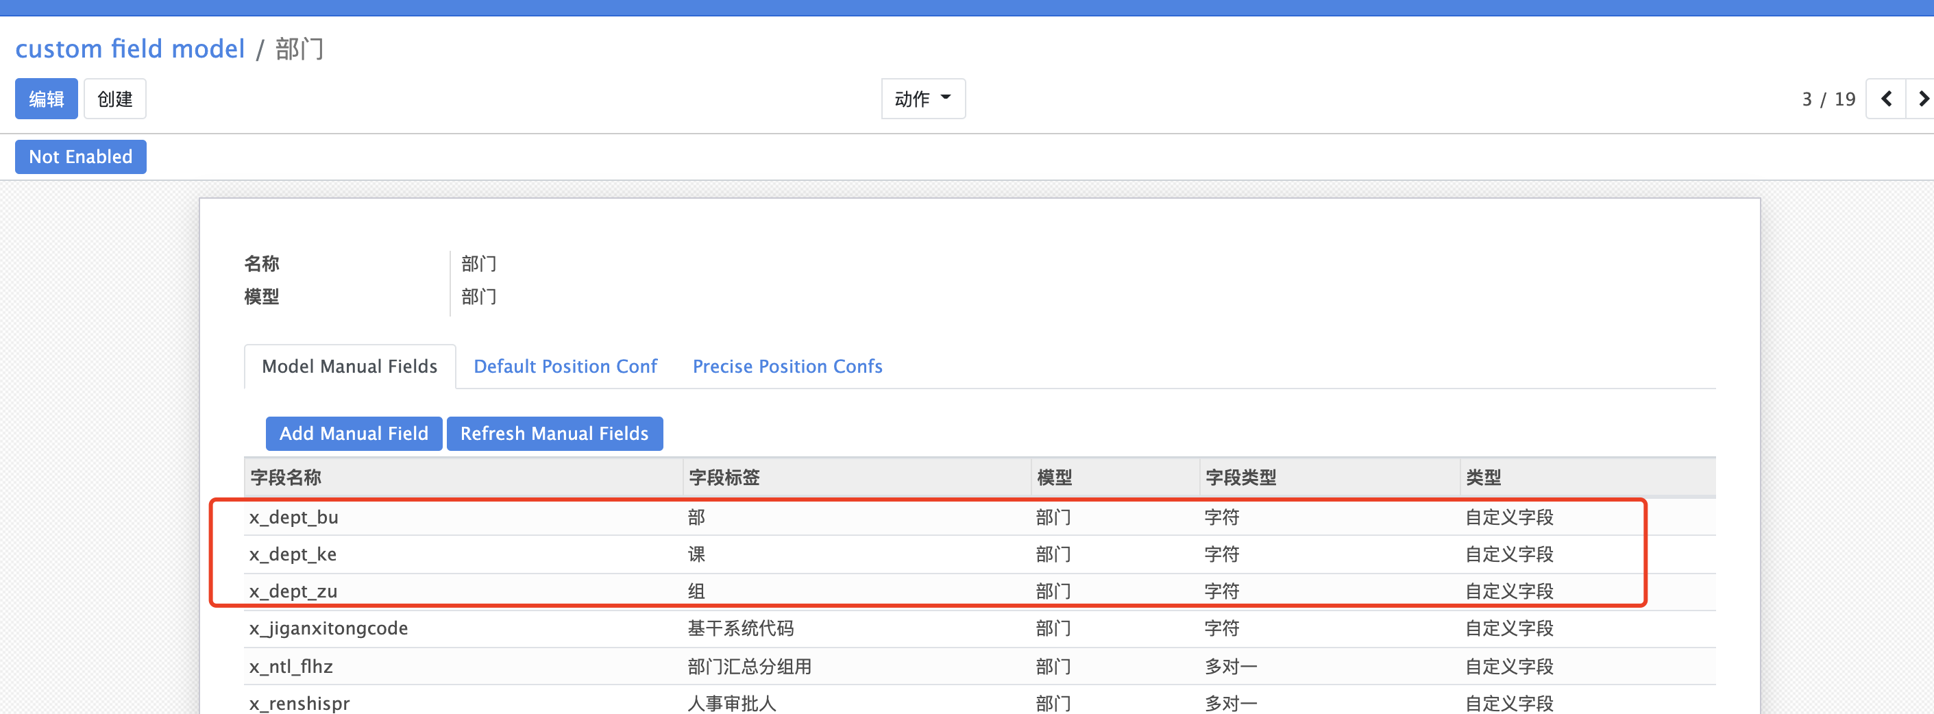Screen dimensions: 1934x714
Task: Sort by 字段标签 column header
Action: pos(724,478)
